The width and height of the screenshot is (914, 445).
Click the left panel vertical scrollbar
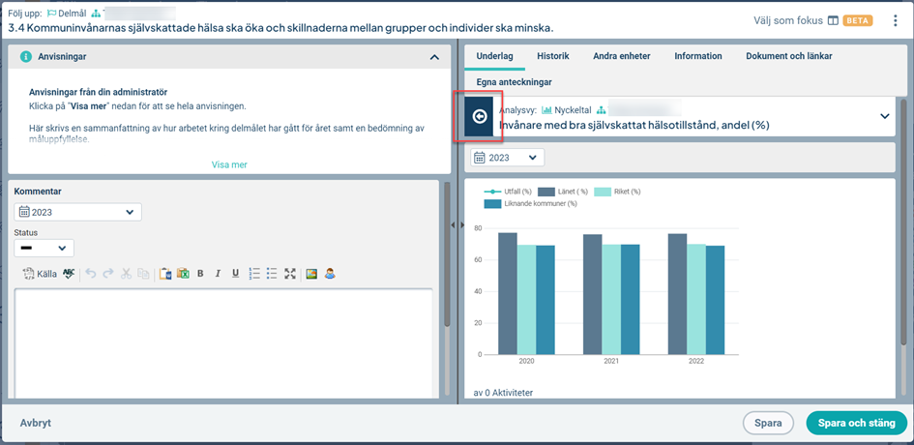point(447,253)
